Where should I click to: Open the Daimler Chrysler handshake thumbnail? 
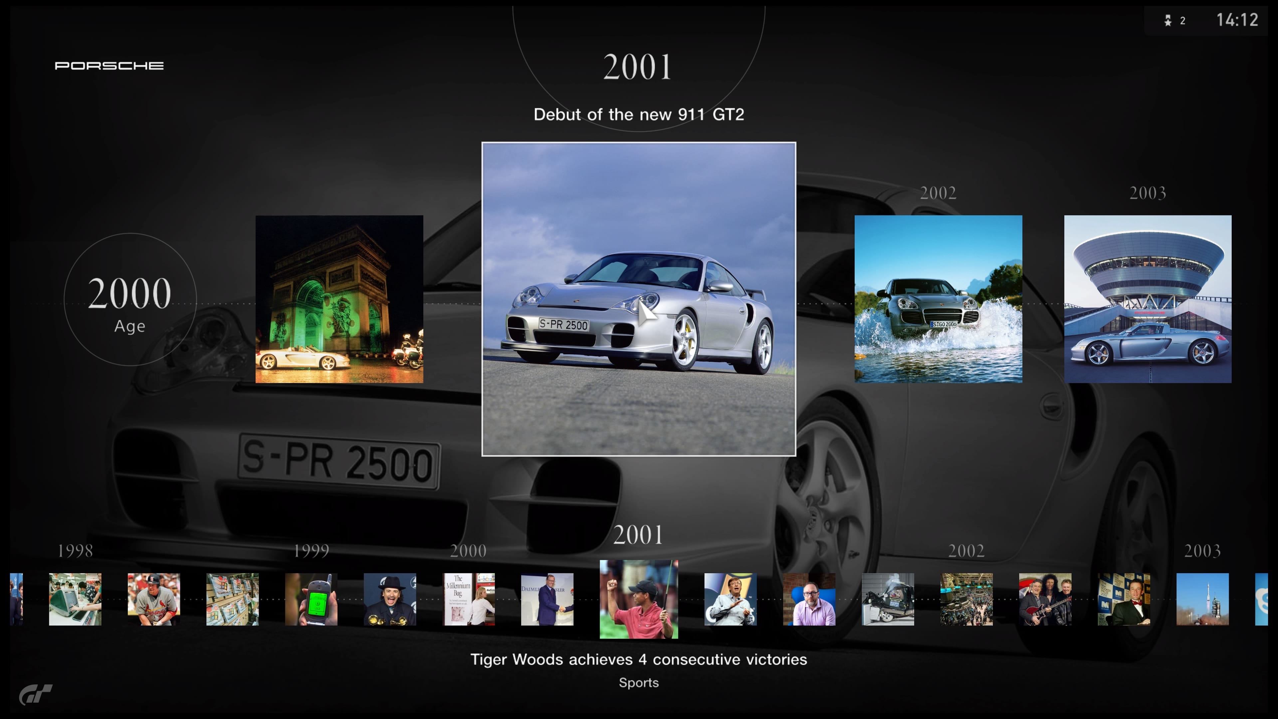(x=547, y=599)
